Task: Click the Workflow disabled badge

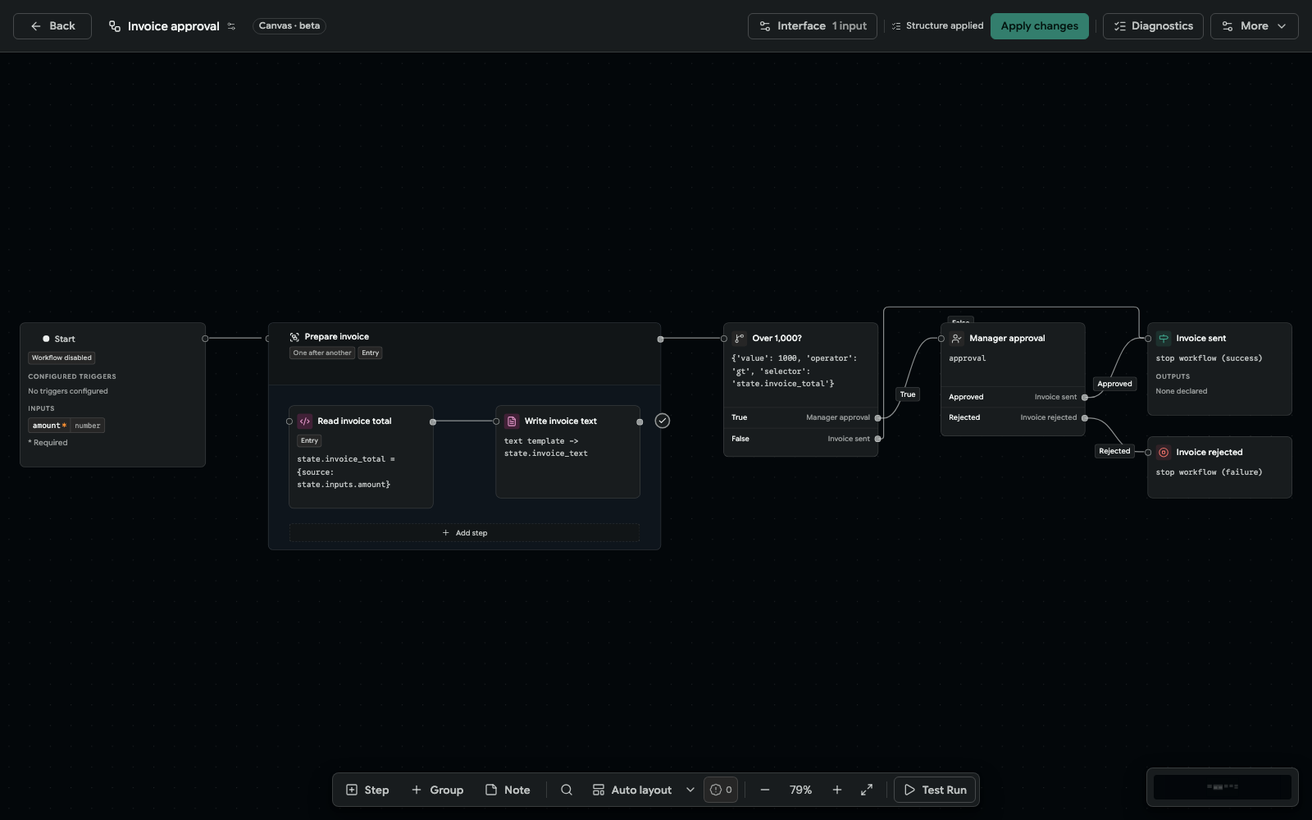Action: click(x=61, y=358)
